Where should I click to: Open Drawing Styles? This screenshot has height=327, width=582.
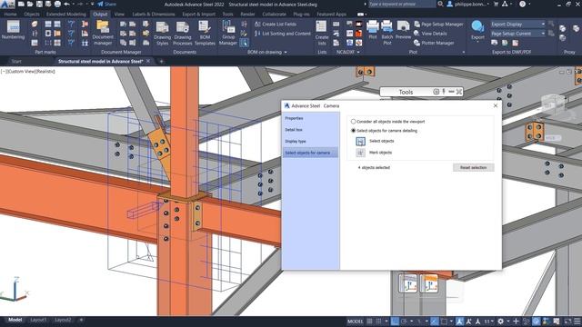162,33
